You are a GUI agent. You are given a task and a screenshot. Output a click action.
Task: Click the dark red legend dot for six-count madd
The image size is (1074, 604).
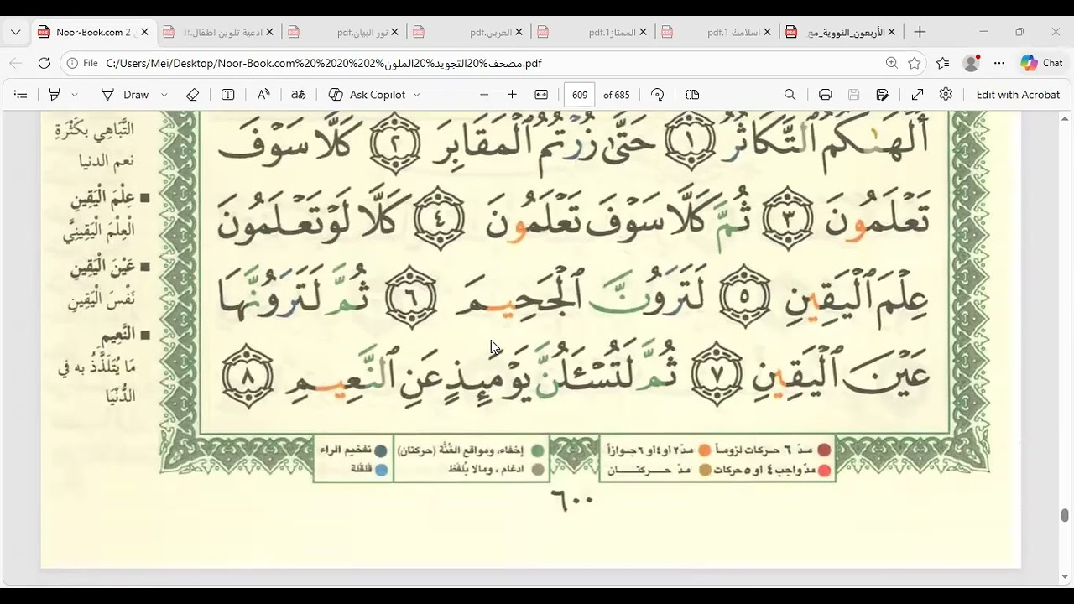825,450
